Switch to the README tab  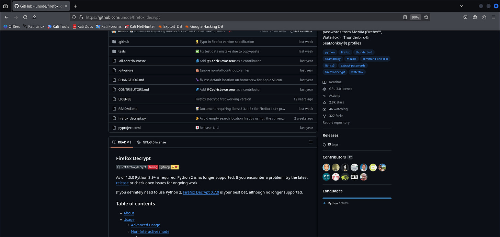[x=122, y=142]
